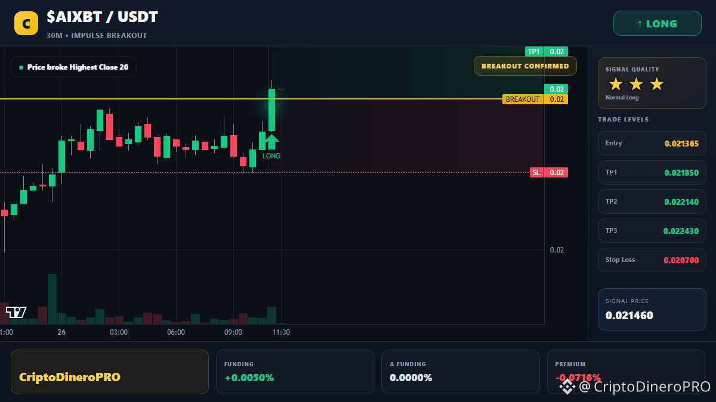This screenshot has width=716, height=402.
Task: Click the TP3 row showing 0.022430
Action: coord(652,230)
